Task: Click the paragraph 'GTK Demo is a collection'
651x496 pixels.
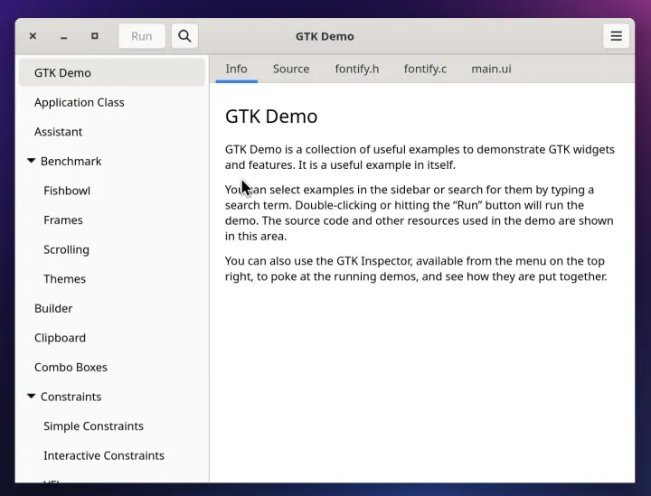Action: pos(420,157)
